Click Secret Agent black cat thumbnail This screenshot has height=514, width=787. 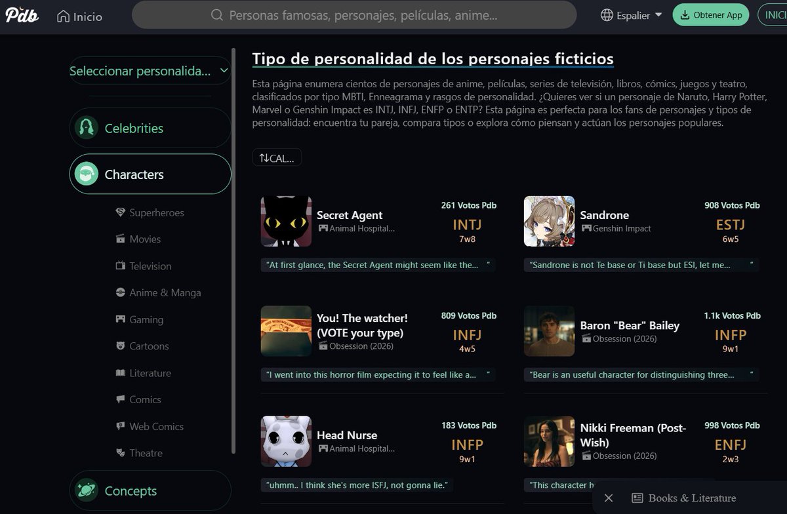point(286,221)
